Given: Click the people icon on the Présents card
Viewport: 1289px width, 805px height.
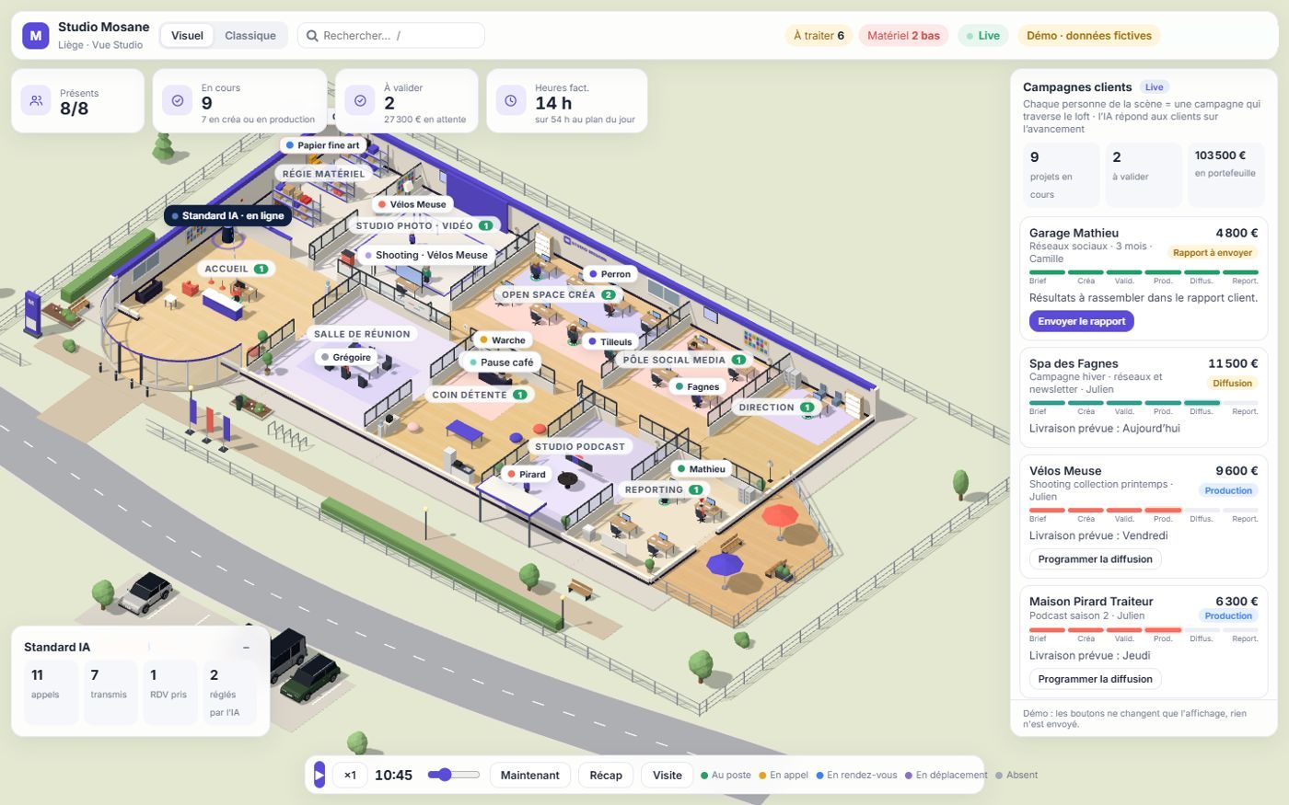Looking at the screenshot, I should 37,100.
